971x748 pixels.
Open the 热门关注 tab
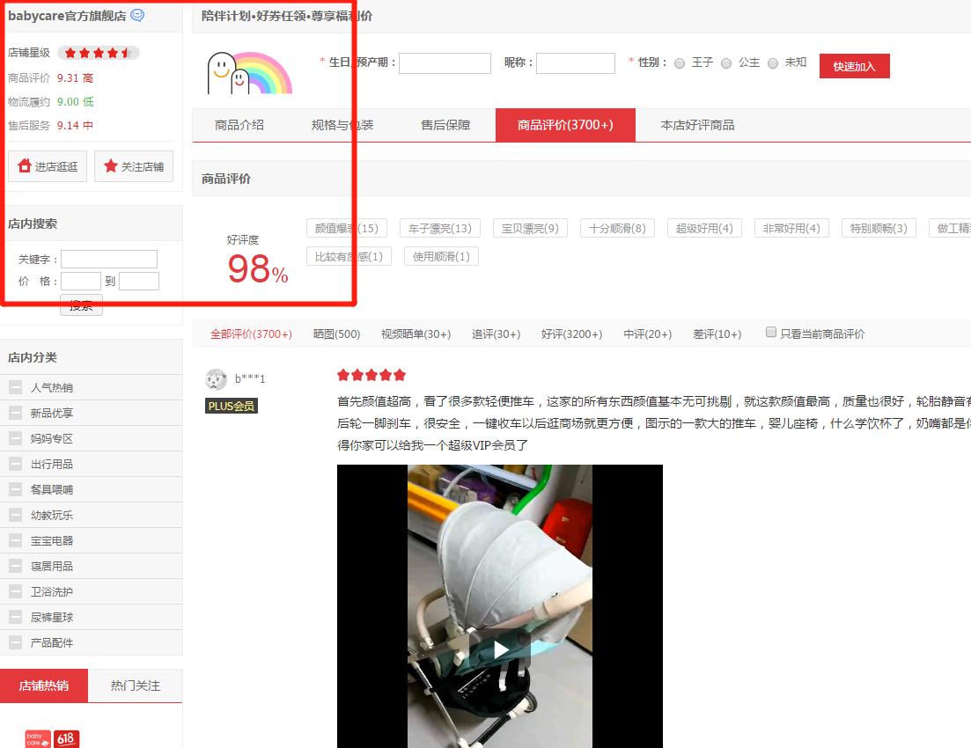137,686
